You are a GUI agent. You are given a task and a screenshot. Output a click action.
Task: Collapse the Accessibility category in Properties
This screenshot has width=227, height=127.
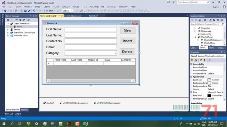[x=191, y=64]
